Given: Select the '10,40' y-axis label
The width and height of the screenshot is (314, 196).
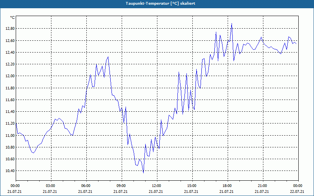Looking at the screenshot, I should tap(10, 171).
